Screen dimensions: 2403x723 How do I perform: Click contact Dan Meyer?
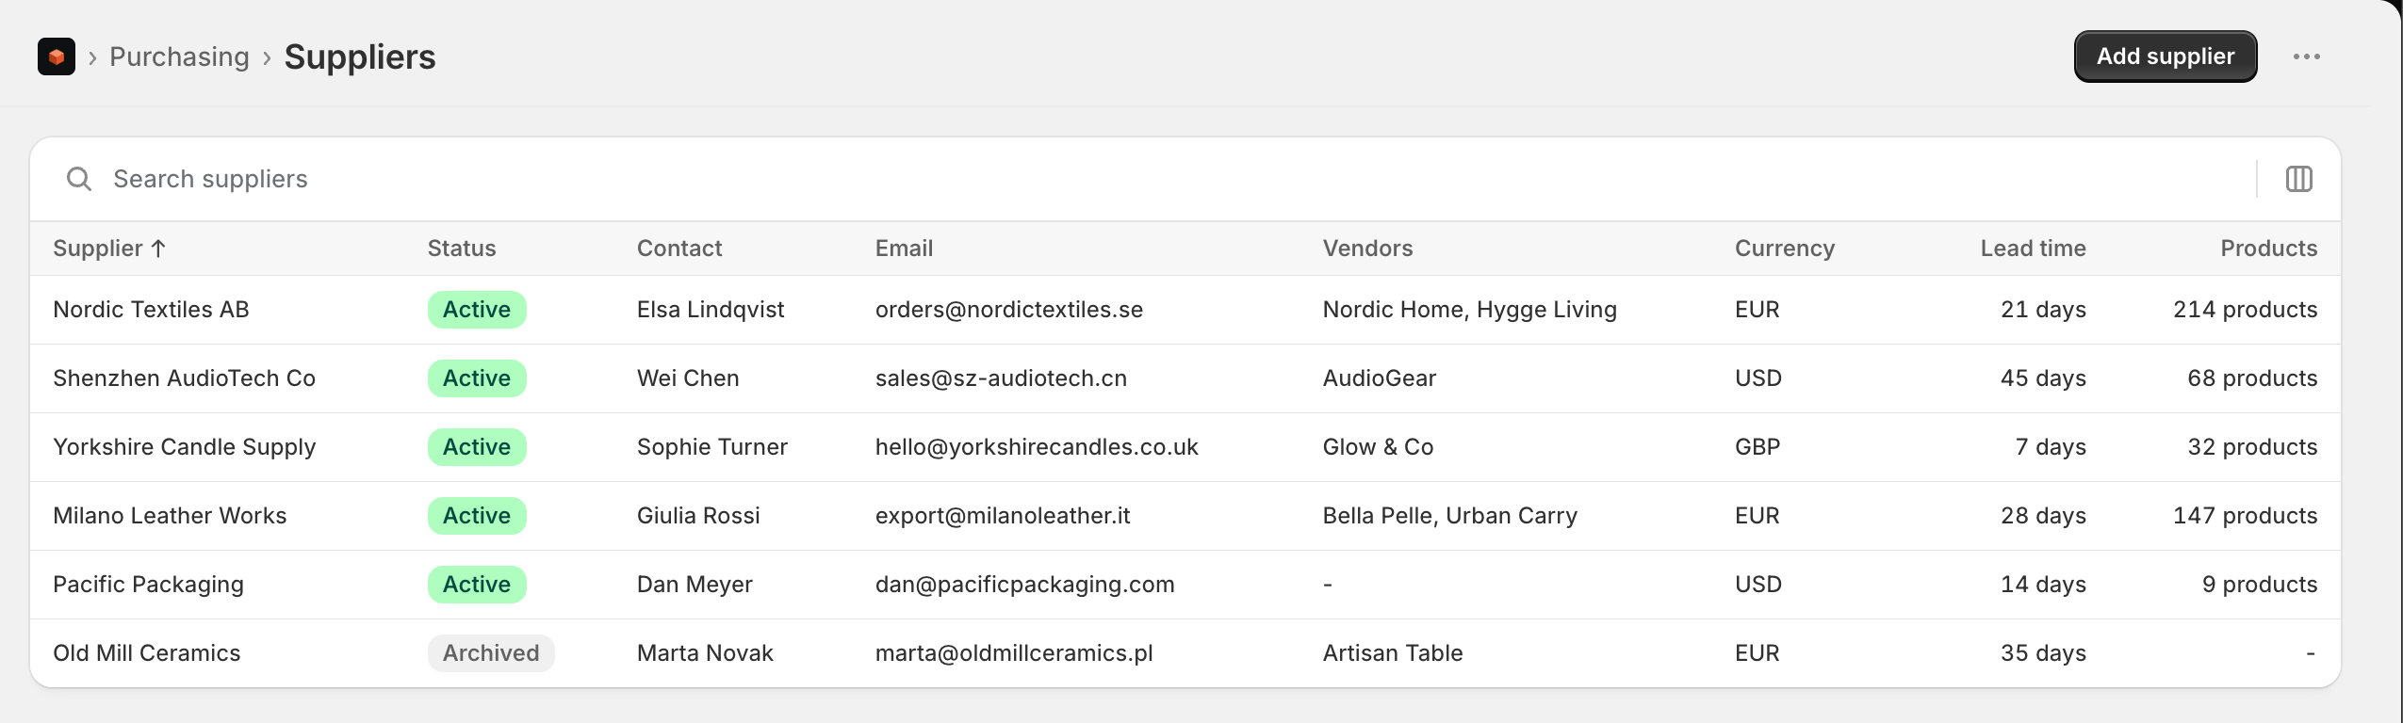point(695,585)
